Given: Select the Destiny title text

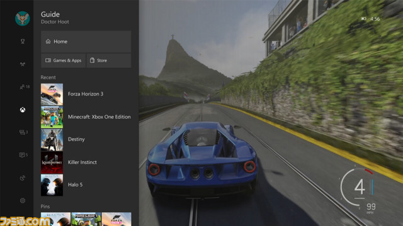Looking at the screenshot, I should point(76,139).
